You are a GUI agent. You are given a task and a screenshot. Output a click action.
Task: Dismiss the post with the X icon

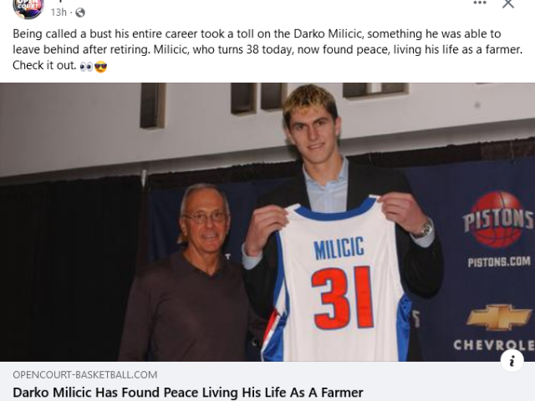tap(508, 3)
